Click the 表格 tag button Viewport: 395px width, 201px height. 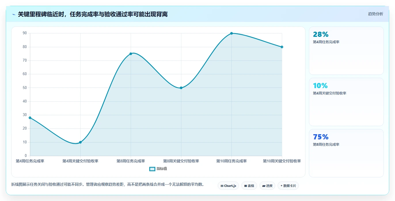tap(249, 186)
